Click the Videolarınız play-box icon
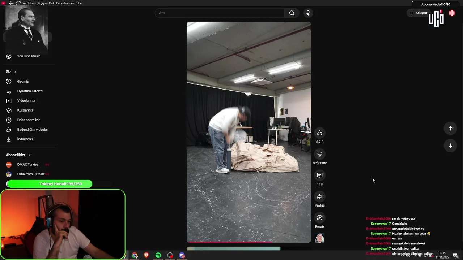Image resolution: width=463 pixels, height=260 pixels. tap(9, 101)
